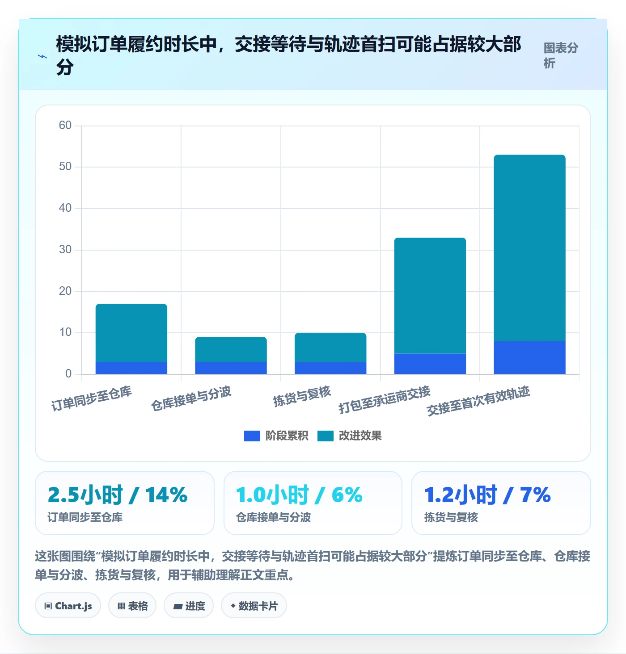The image size is (626, 654).
Task: Click the blue bar segment for 订单同步至仓库
Action: (131, 368)
